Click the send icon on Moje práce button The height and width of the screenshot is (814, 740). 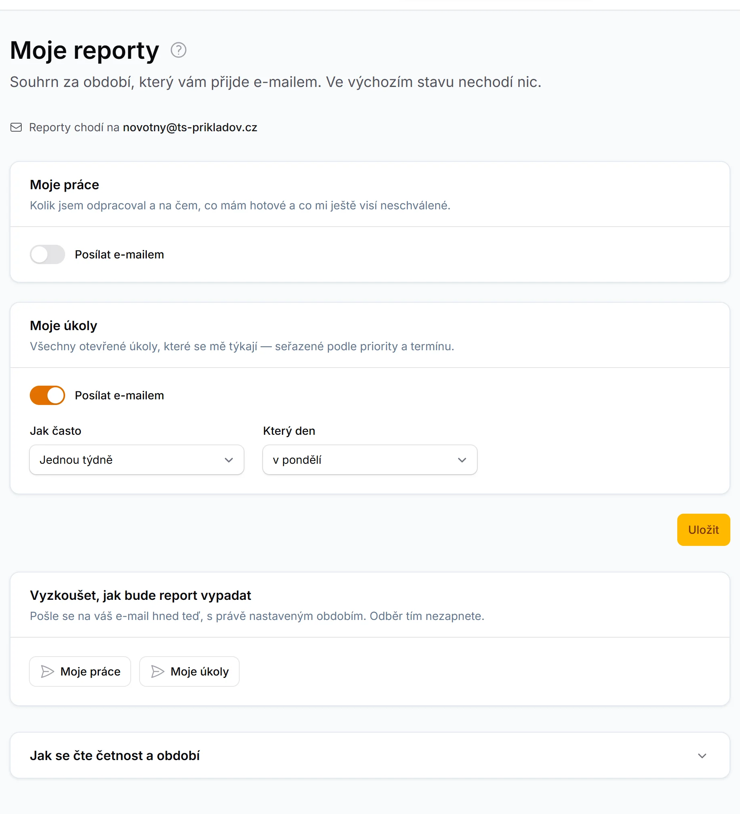coord(47,671)
